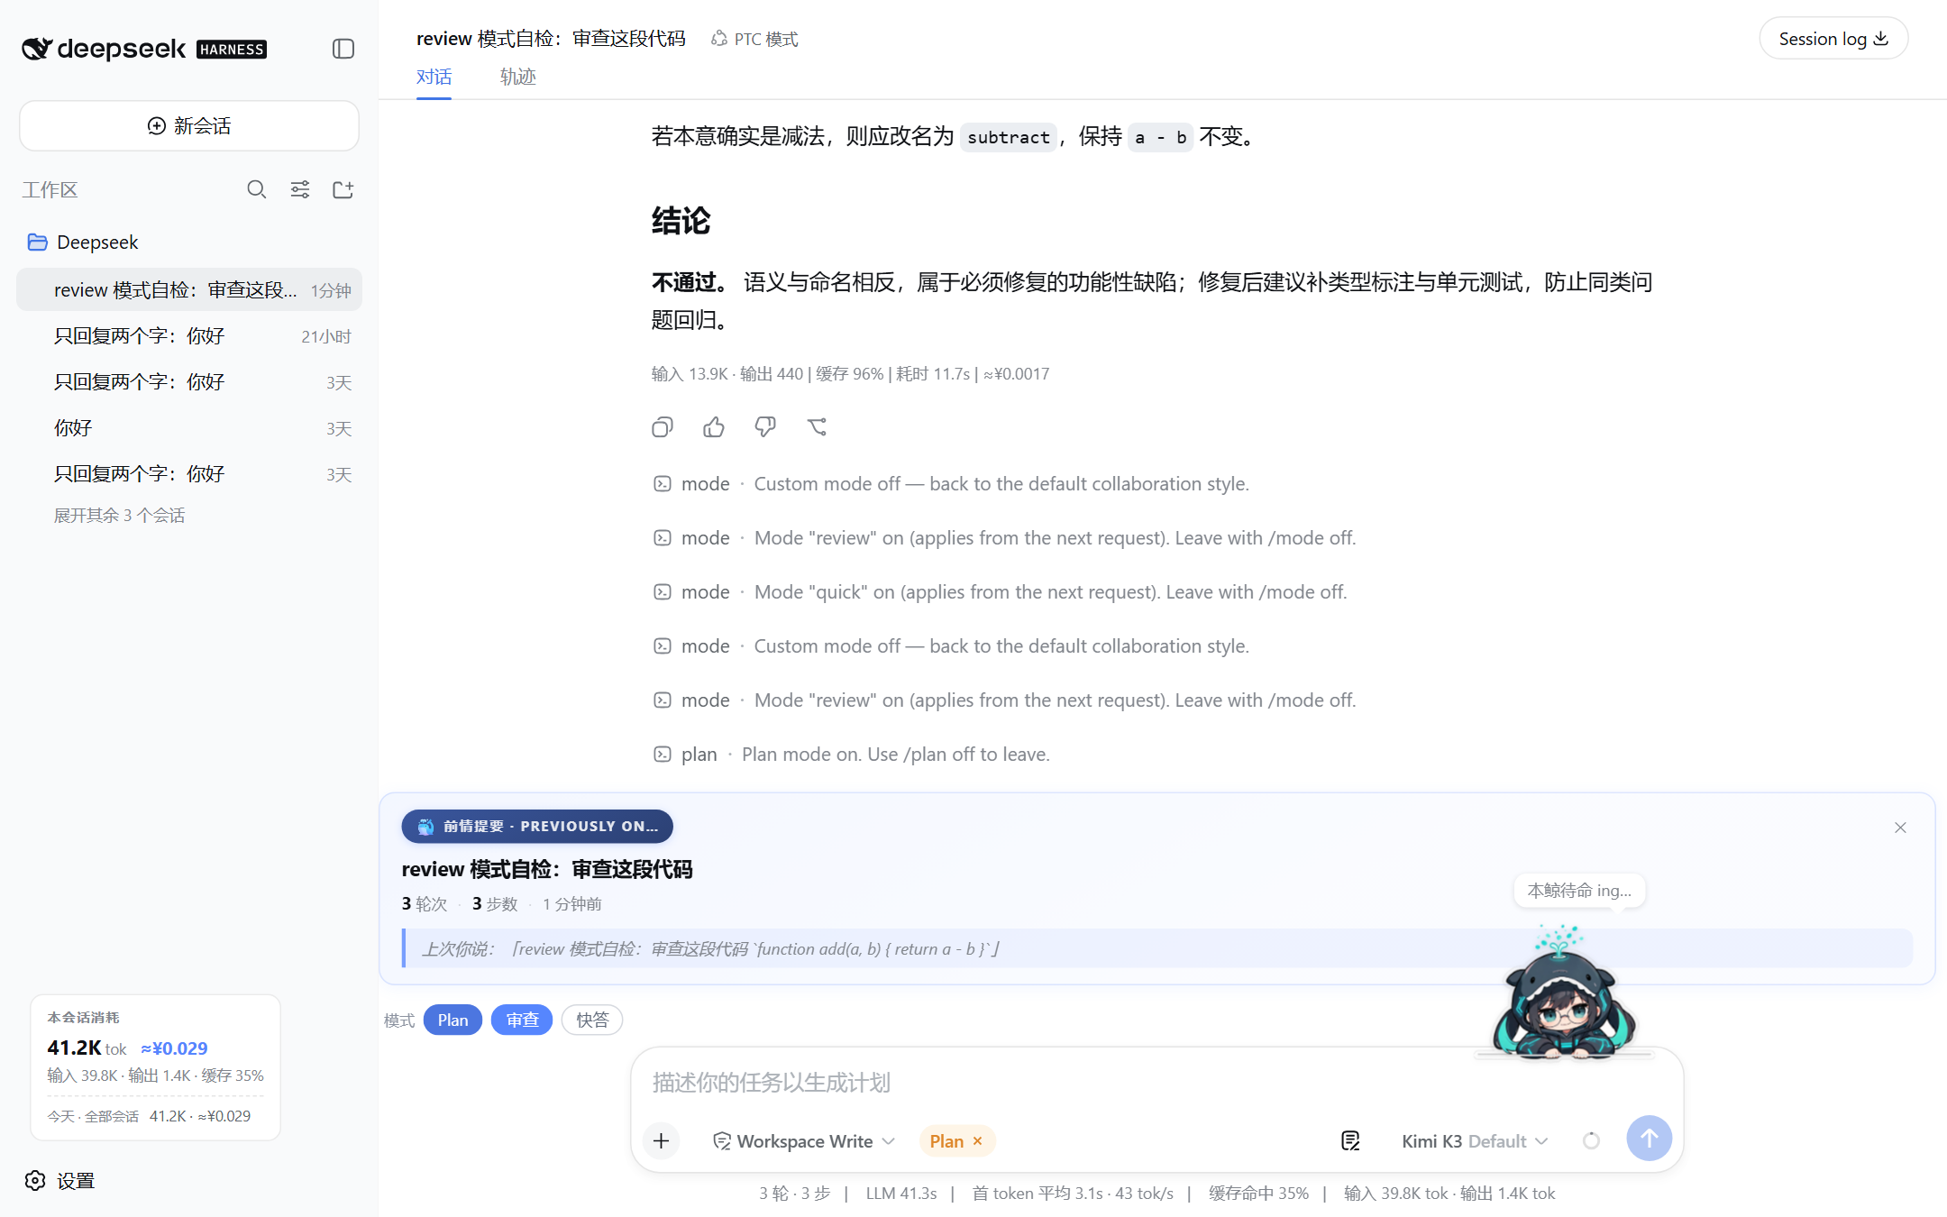
Task: Remove the Plan tag in input bar
Action: pyautogui.click(x=977, y=1141)
